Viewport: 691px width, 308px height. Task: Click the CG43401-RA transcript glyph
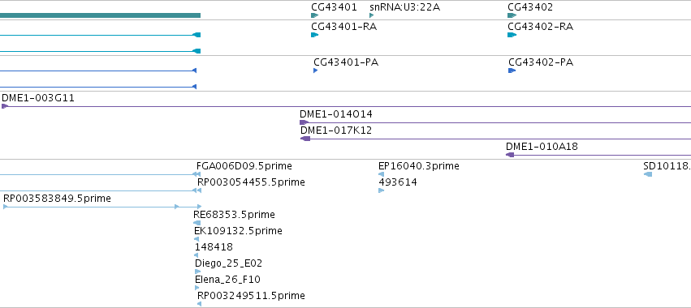(315, 35)
